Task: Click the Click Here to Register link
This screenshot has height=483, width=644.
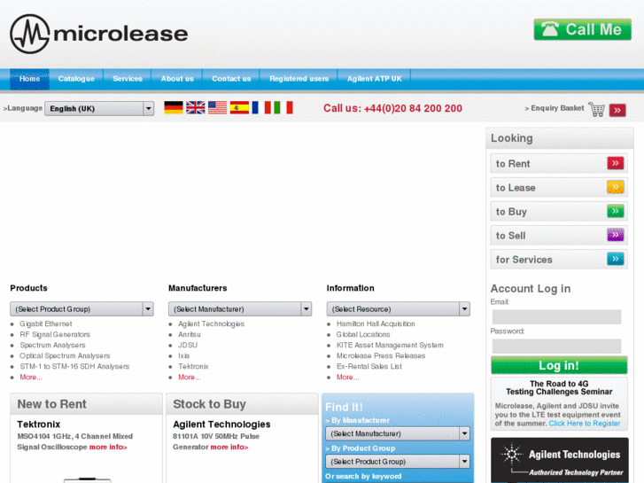Action: coord(585,424)
